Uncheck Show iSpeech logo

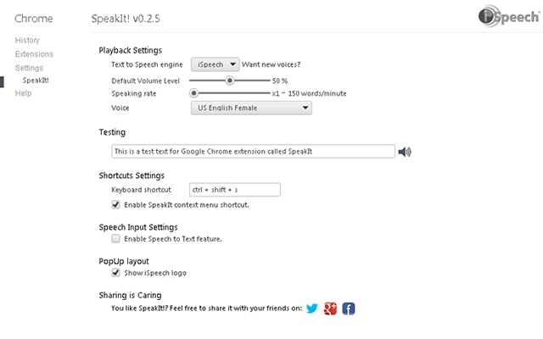coord(115,273)
